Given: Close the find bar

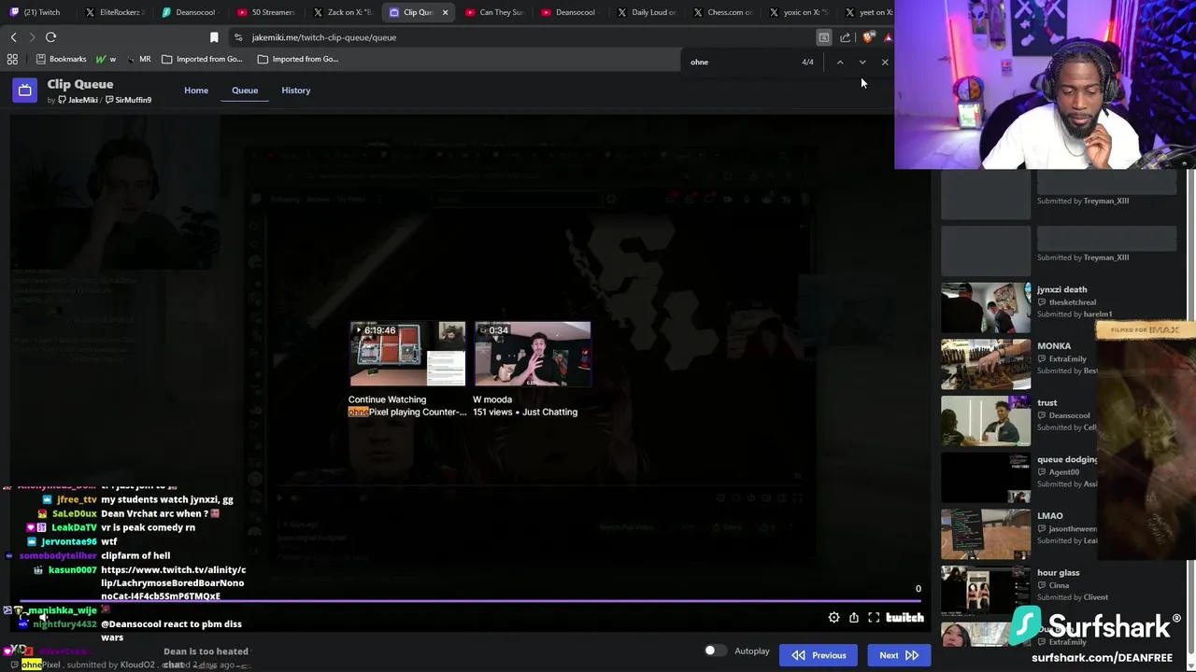Looking at the screenshot, I should pyautogui.click(x=885, y=63).
